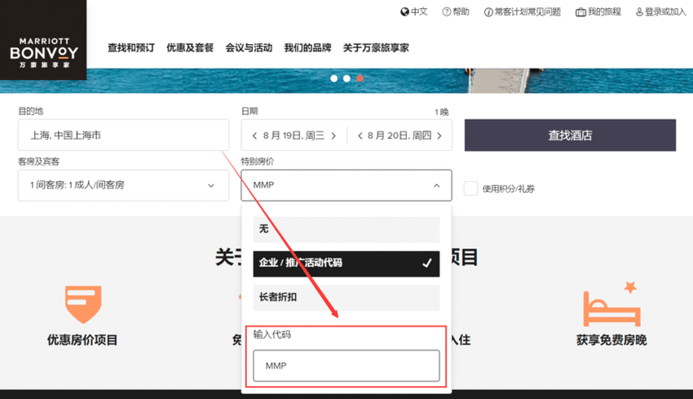693x399 pixels.
Task: Click the sign-in person icon
Action: pos(638,12)
